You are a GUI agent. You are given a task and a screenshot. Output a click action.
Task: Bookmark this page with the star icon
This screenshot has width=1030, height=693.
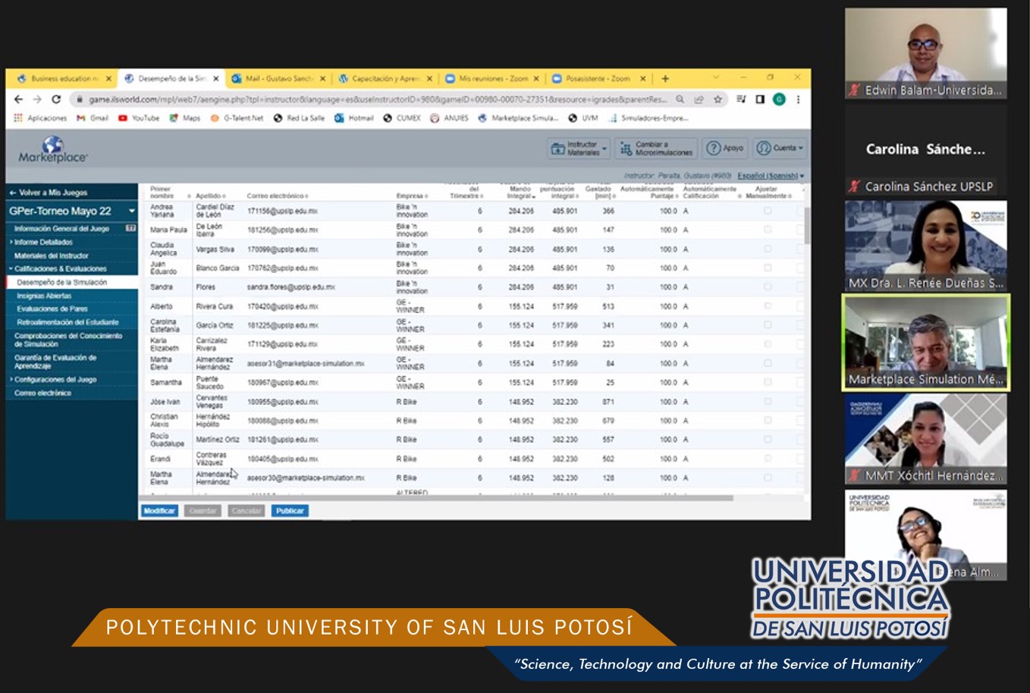point(718,99)
